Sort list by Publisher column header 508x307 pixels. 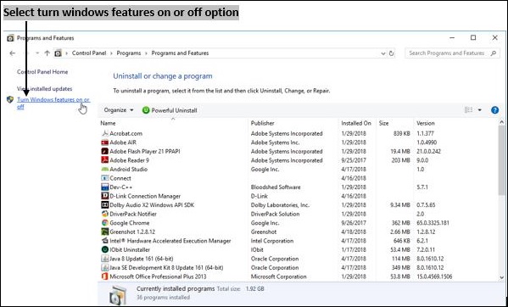click(262, 123)
